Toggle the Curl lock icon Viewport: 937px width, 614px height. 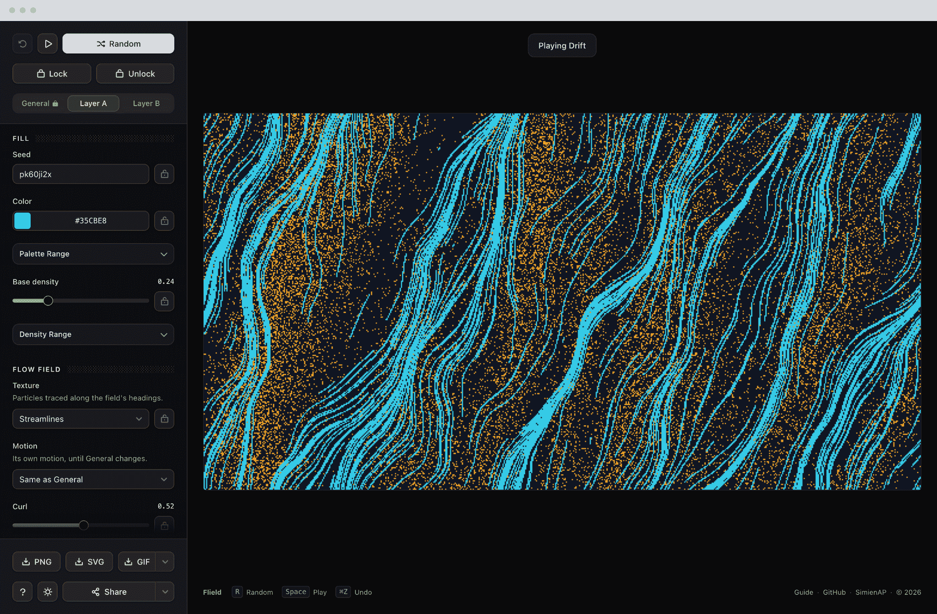[x=164, y=526]
